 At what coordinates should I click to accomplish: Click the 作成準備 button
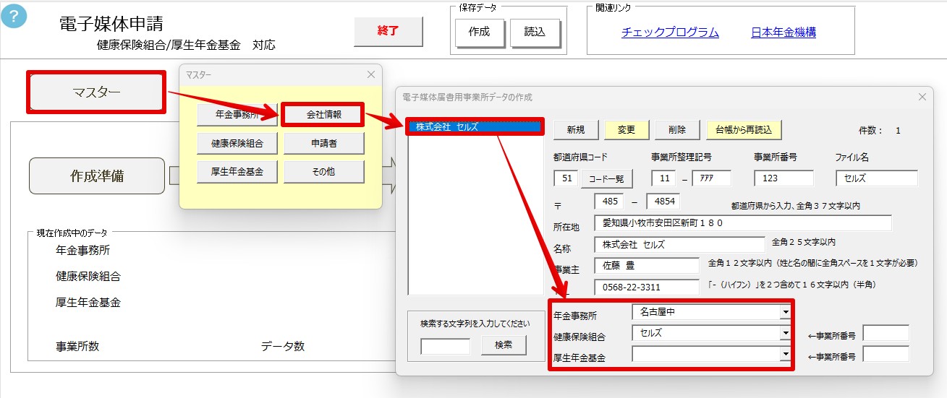[97, 176]
